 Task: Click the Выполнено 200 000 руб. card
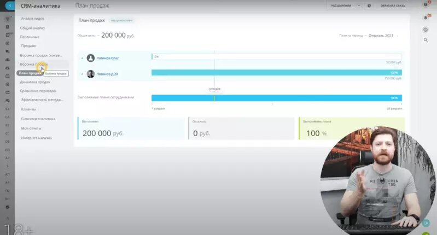click(x=131, y=128)
